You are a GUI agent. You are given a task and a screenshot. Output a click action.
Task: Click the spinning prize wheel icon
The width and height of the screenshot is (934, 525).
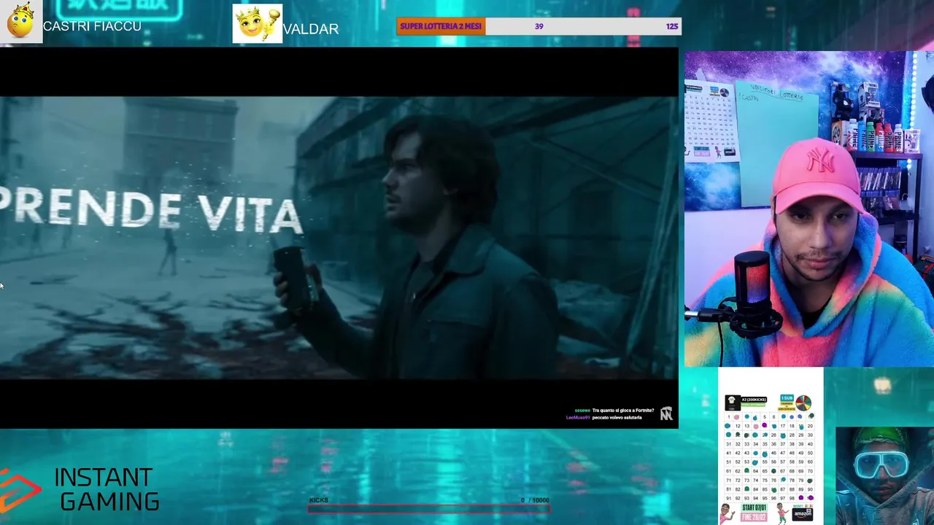(x=803, y=403)
